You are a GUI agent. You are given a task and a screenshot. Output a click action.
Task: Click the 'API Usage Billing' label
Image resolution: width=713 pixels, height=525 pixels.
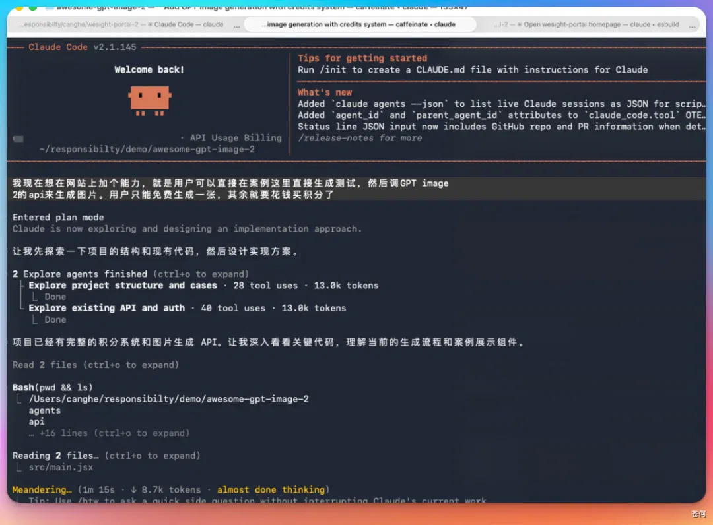(x=236, y=138)
